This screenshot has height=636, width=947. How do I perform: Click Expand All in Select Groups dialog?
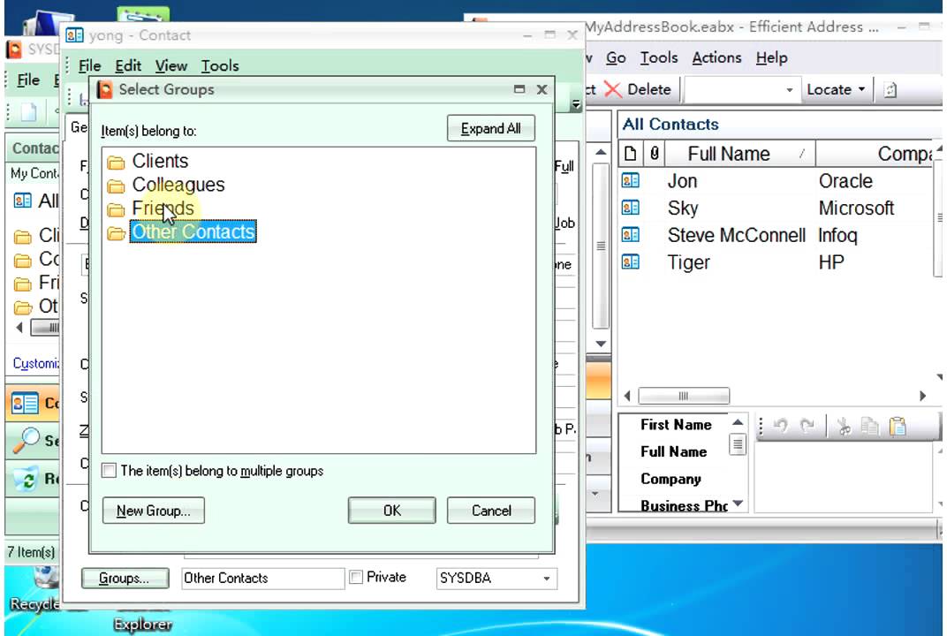(x=490, y=129)
